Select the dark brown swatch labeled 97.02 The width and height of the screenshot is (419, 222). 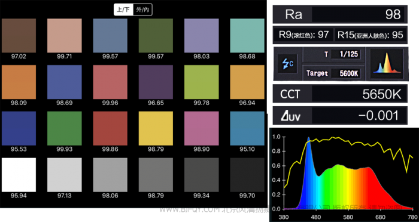tap(19, 35)
